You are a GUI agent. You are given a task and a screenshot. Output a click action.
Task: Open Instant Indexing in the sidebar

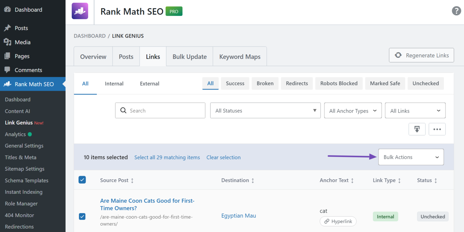point(24,192)
